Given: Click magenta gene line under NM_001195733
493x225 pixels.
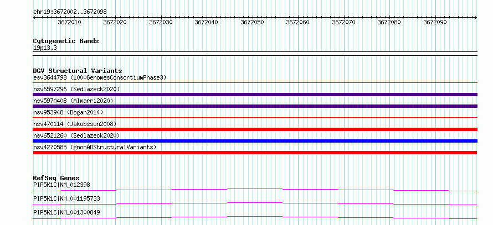Looking at the screenshot, I should 255,203.
